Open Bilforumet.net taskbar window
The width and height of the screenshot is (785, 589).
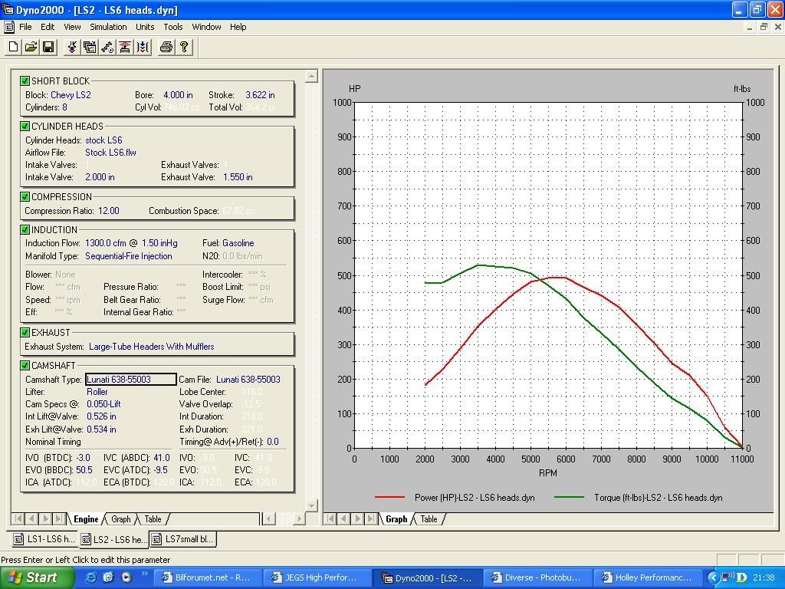coord(207,577)
